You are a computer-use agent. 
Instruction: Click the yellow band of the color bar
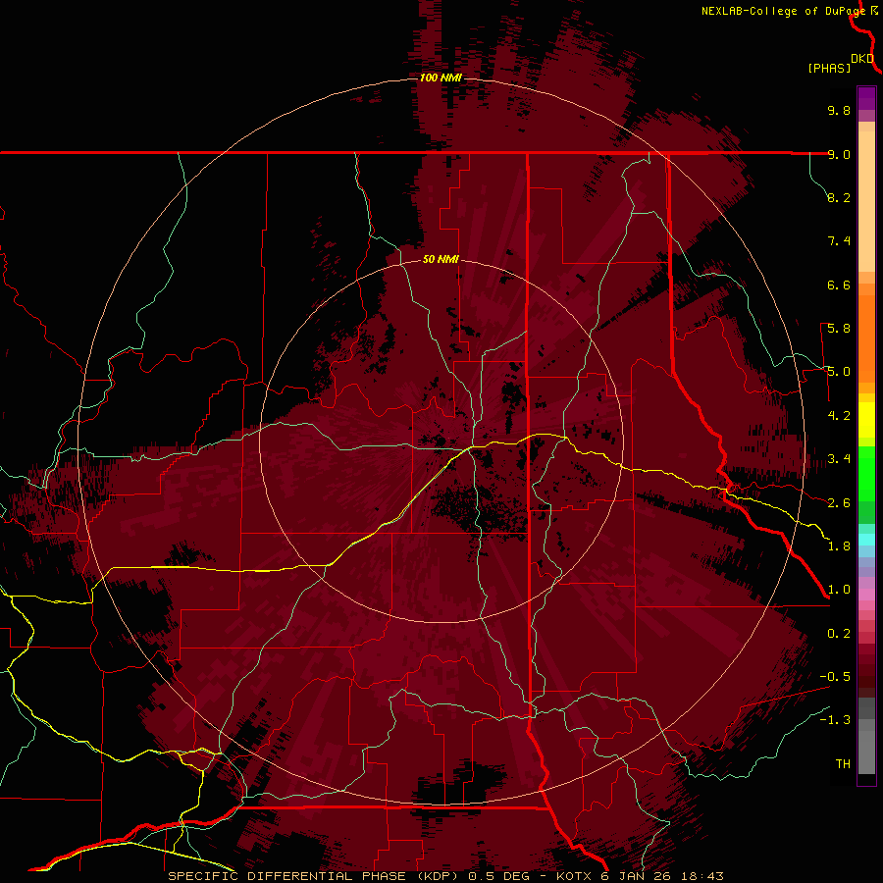click(866, 420)
